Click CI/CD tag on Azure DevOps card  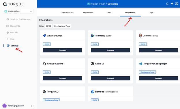coord(47,44)
